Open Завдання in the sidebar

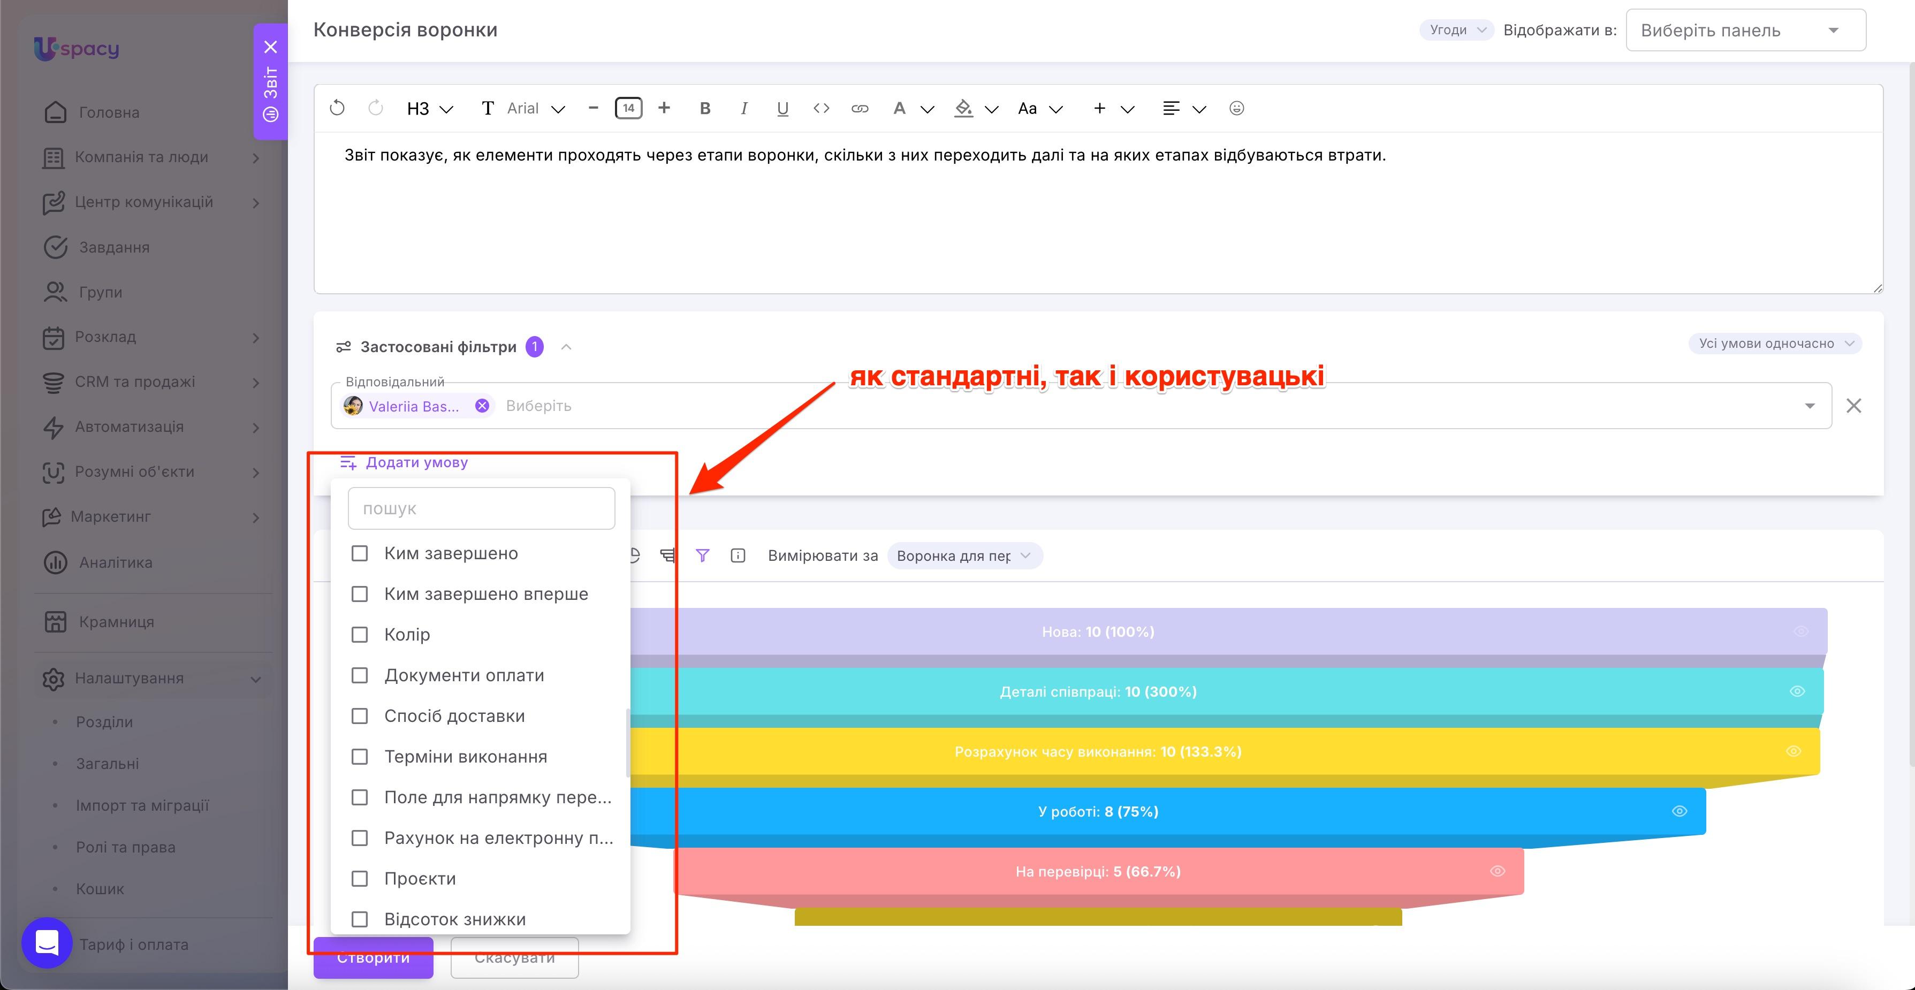click(x=114, y=247)
